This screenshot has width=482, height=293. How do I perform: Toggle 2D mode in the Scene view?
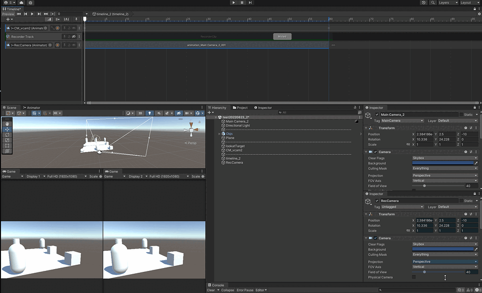pos(141,113)
